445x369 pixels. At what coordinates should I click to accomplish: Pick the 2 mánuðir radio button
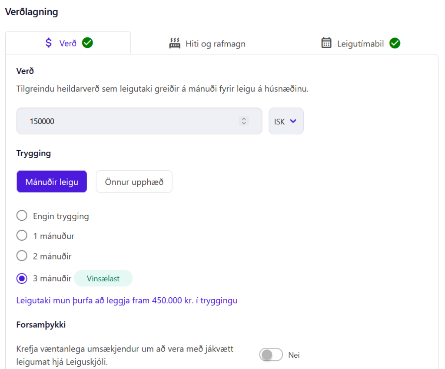22,256
